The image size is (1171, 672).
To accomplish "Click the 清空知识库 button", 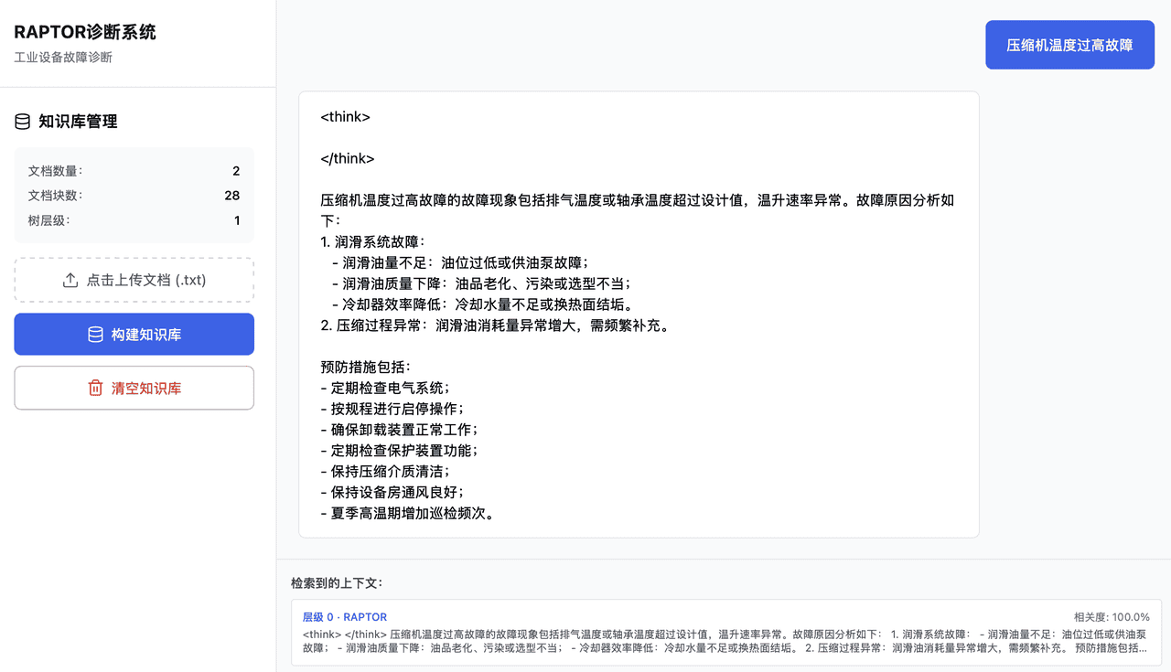I will (134, 388).
